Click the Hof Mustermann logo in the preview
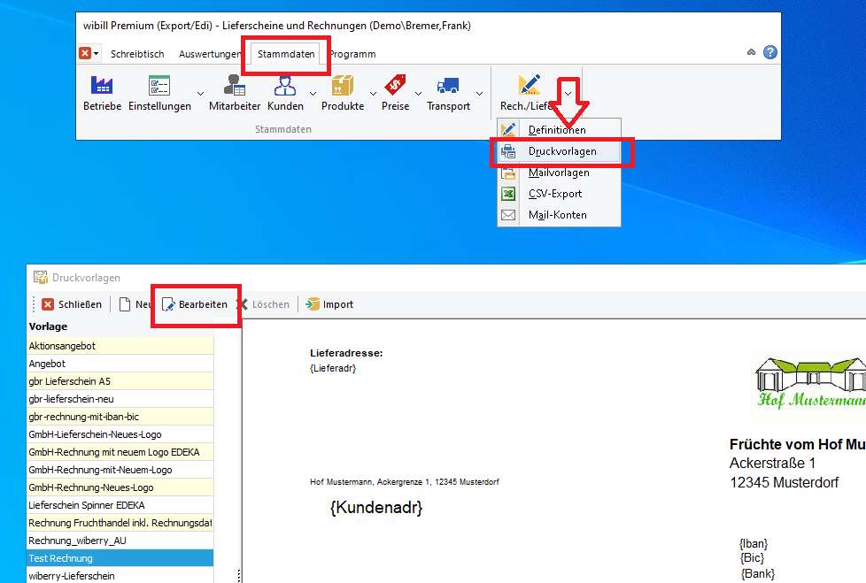 pyautogui.click(x=810, y=383)
